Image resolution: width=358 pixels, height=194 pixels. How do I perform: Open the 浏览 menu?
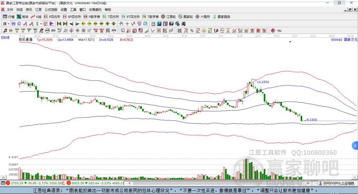20,9
